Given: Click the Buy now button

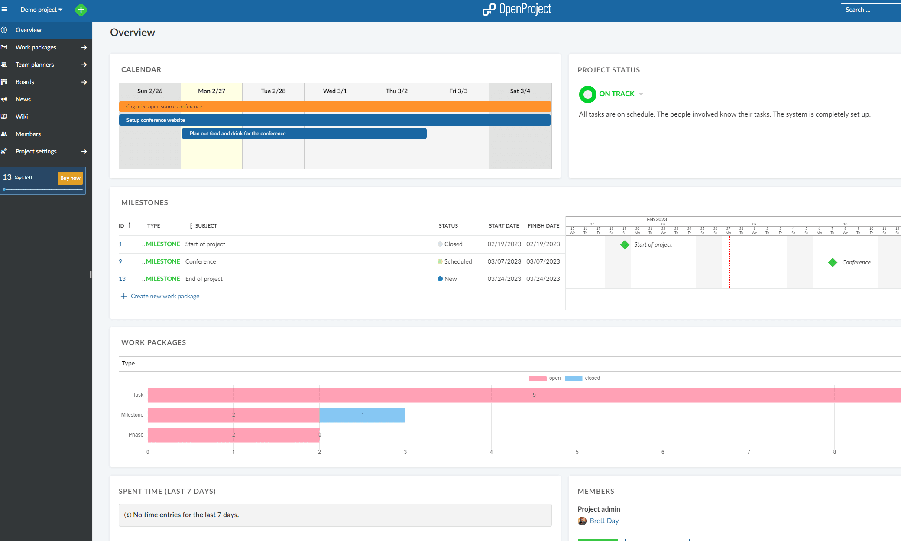Looking at the screenshot, I should coord(70,178).
